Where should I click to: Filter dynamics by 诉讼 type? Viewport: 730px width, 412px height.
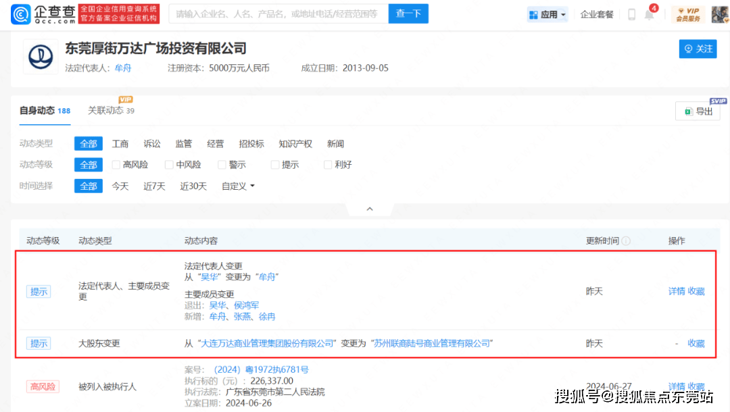click(152, 144)
